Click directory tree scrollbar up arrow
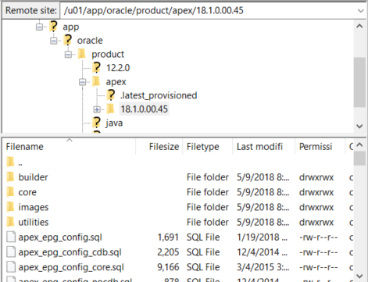Viewport: 368px width, 282px height. 359,26
